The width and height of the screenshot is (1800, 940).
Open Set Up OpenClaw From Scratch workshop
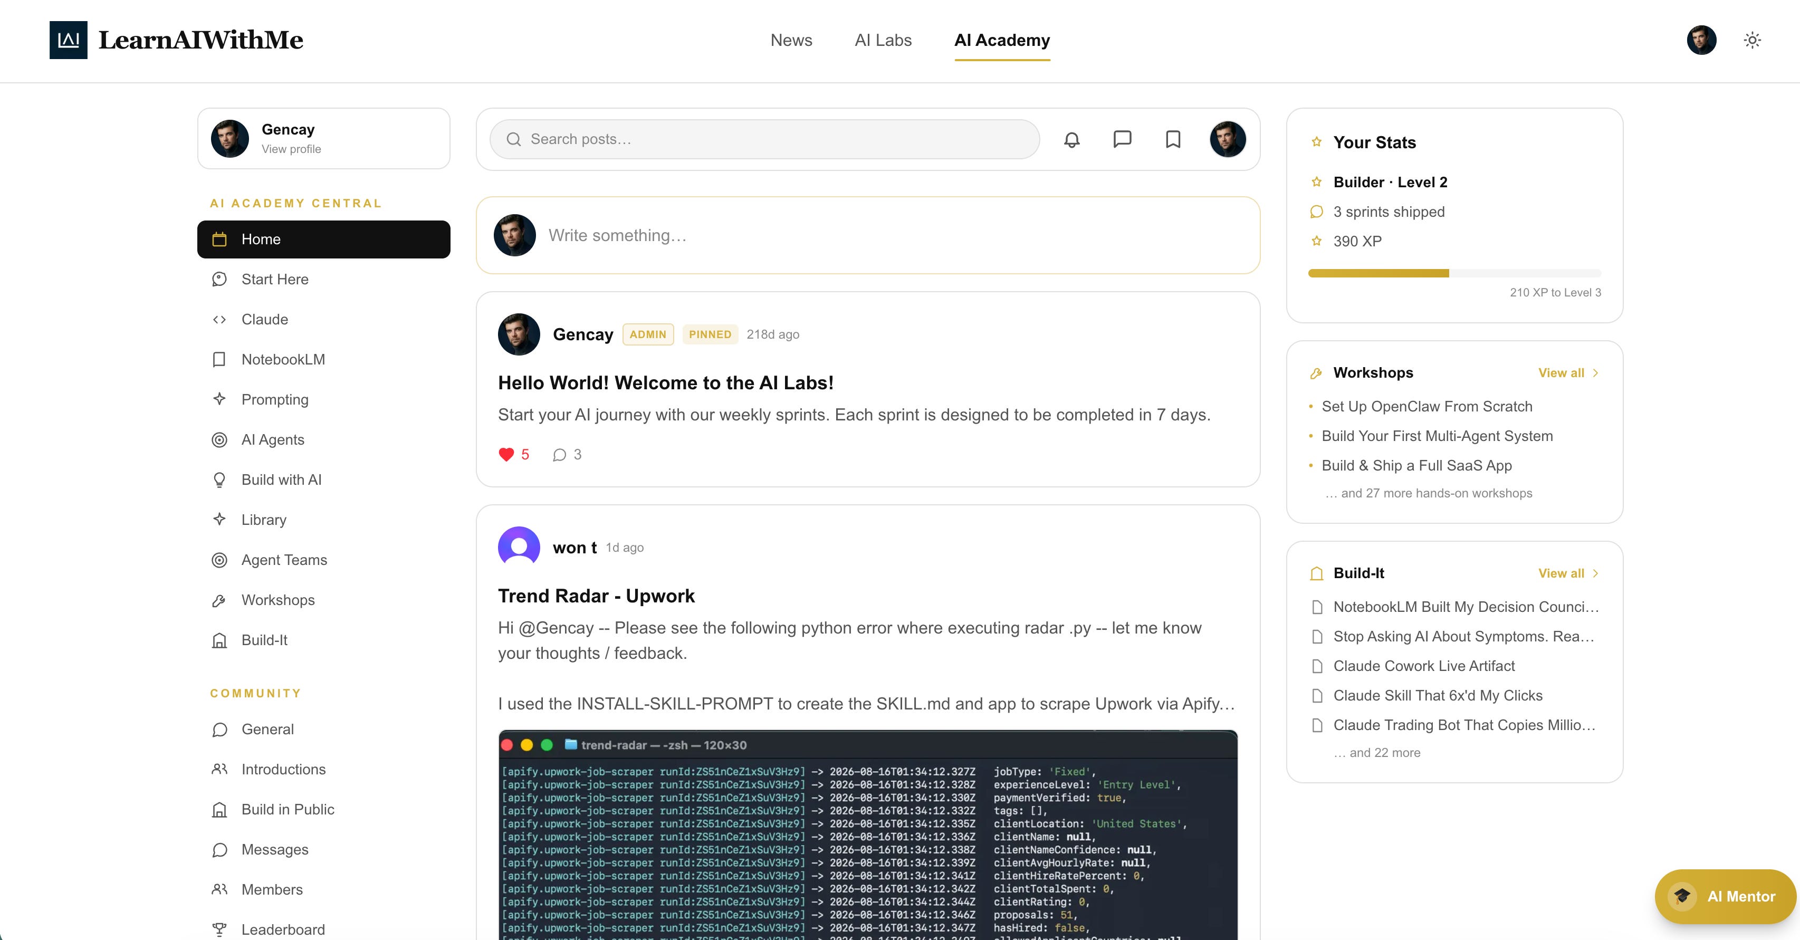tap(1427, 406)
